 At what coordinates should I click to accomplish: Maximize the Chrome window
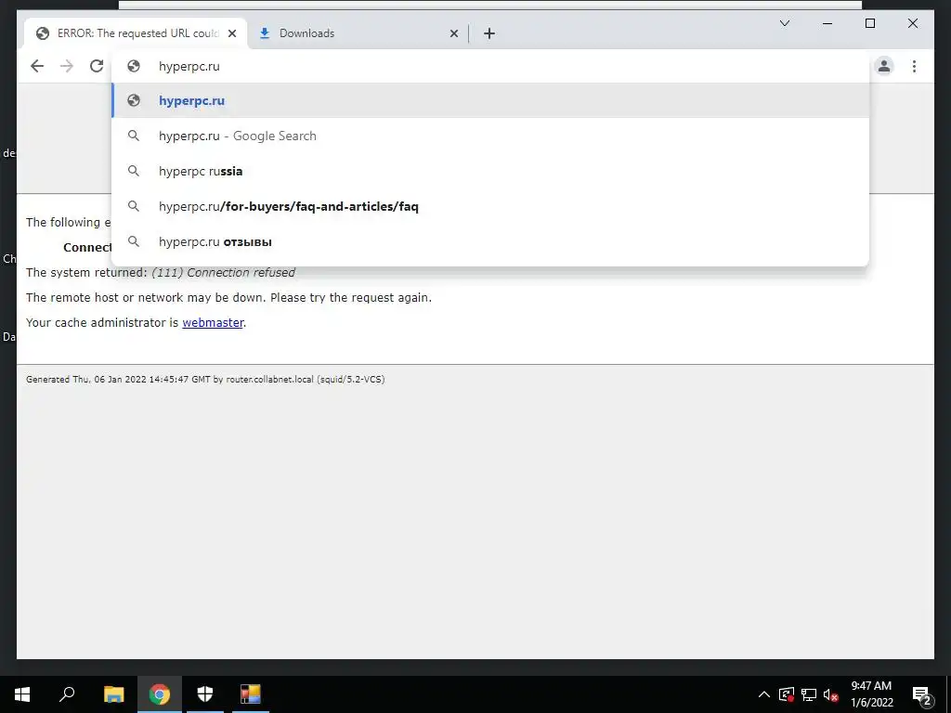tap(869, 23)
